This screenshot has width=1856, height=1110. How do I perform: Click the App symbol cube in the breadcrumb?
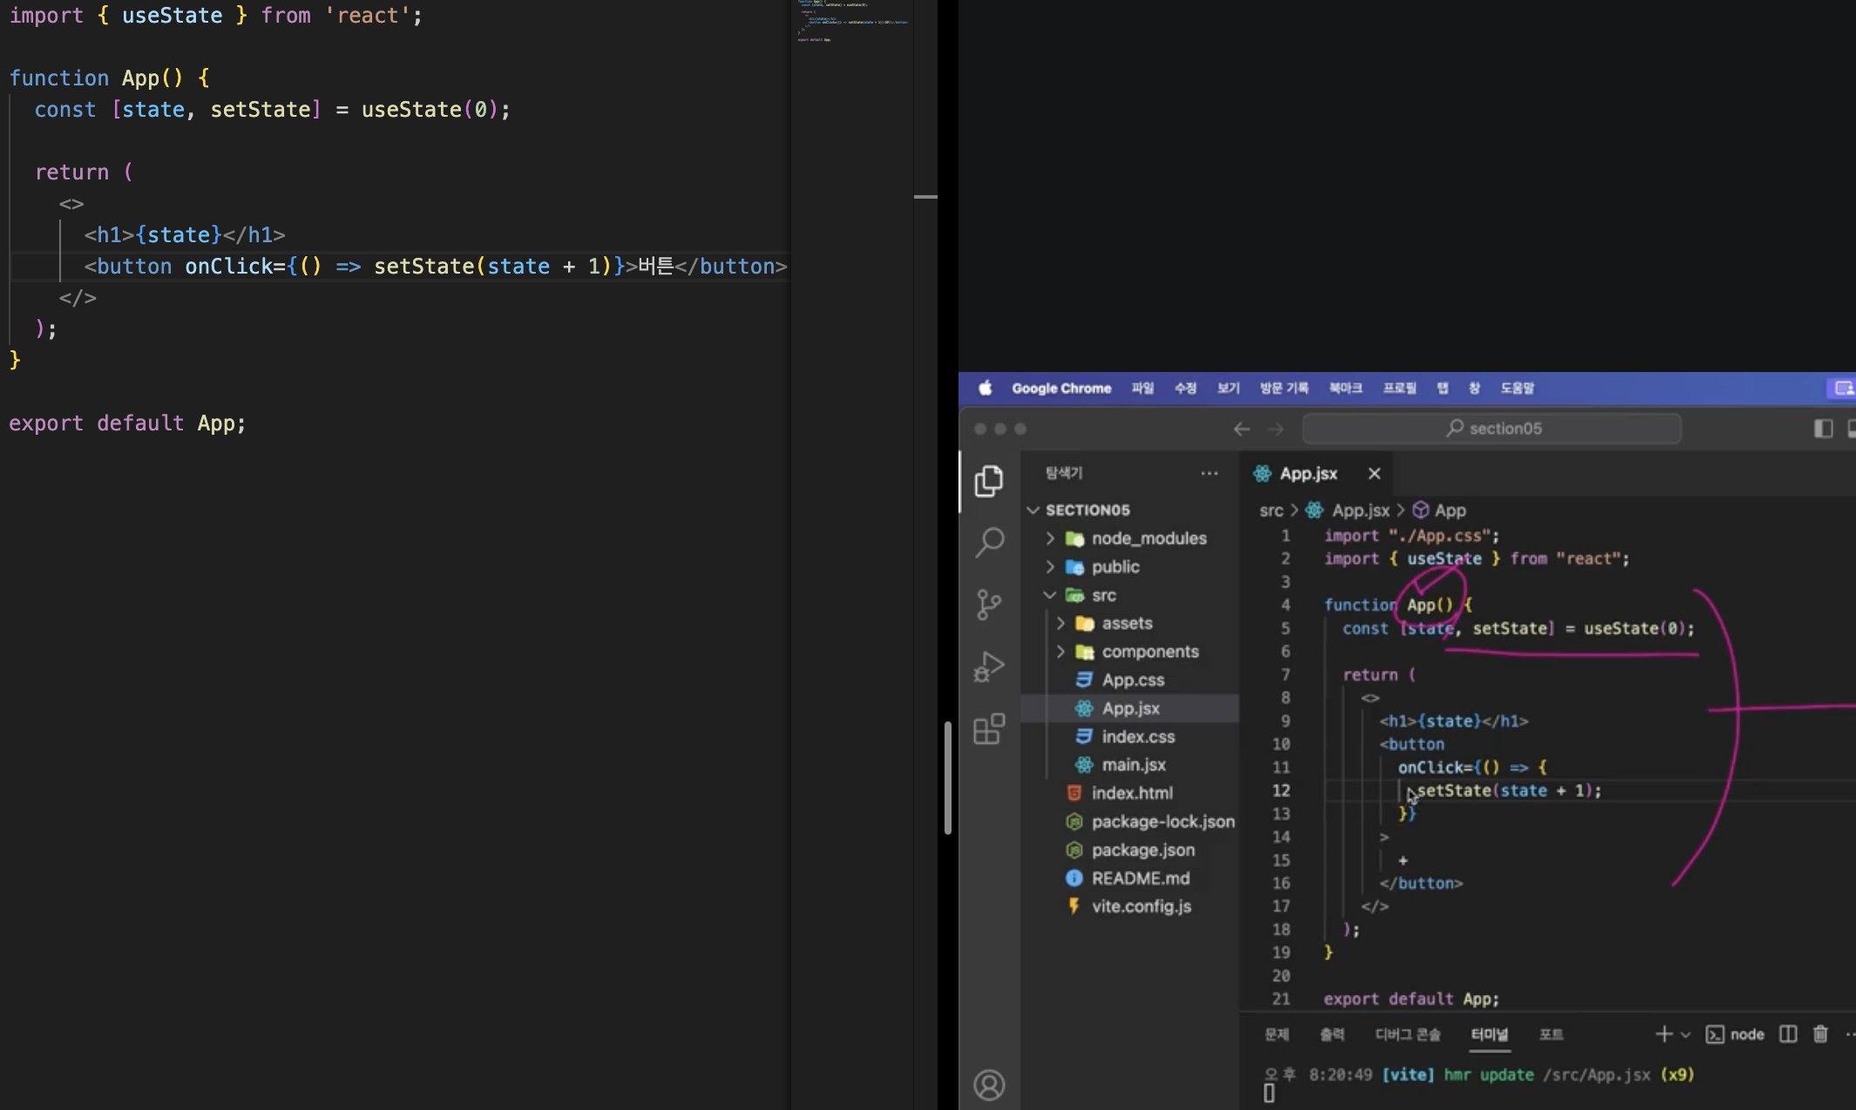(x=1420, y=510)
